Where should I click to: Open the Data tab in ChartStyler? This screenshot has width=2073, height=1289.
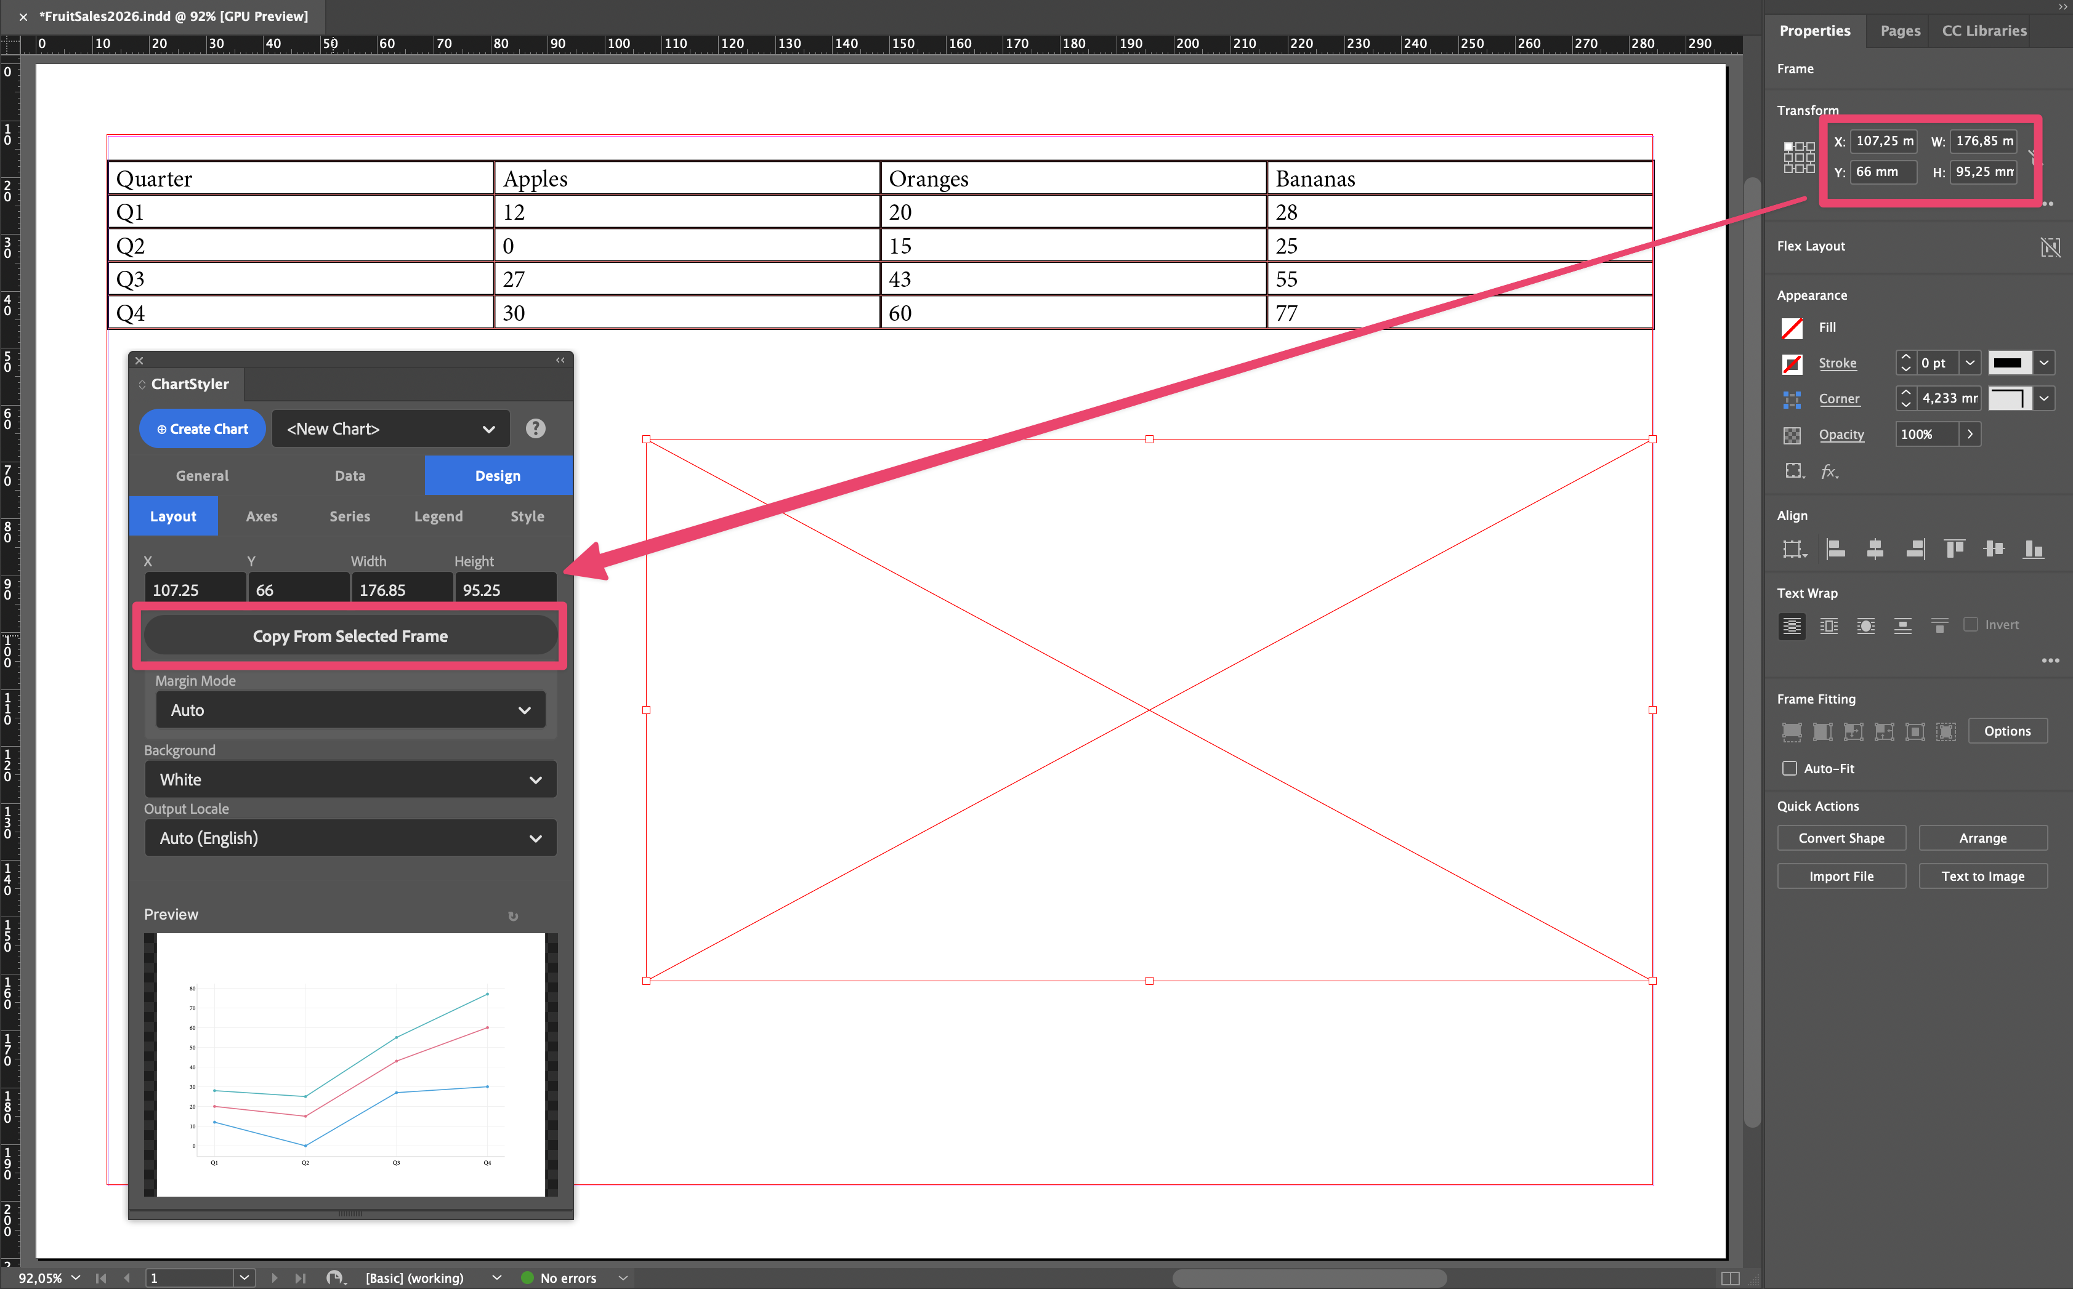pyautogui.click(x=350, y=476)
